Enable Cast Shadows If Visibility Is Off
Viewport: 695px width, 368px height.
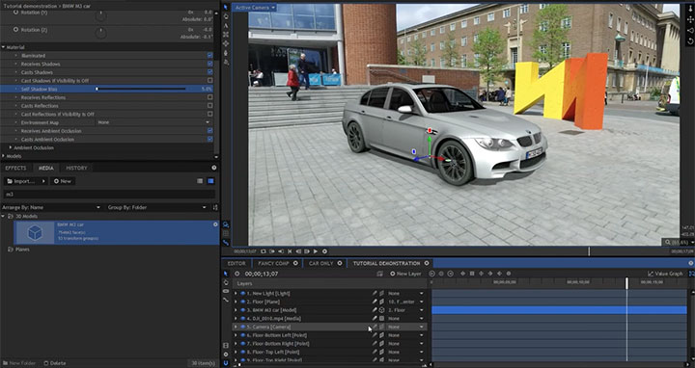(210, 81)
